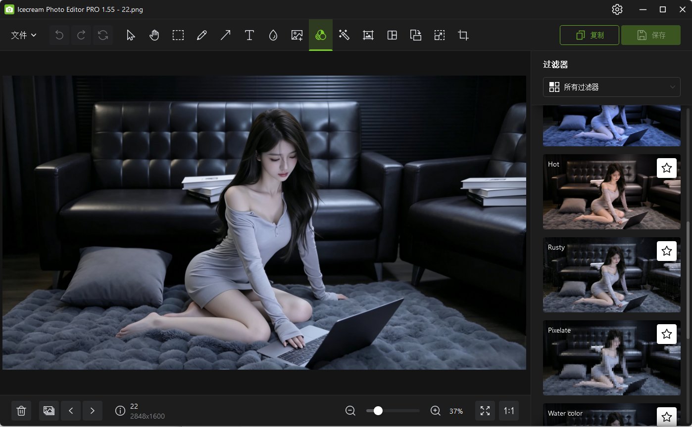This screenshot has width=692, height=427.
Task: Favorite the Rusty filter
Action: click(x=667, y=251)
